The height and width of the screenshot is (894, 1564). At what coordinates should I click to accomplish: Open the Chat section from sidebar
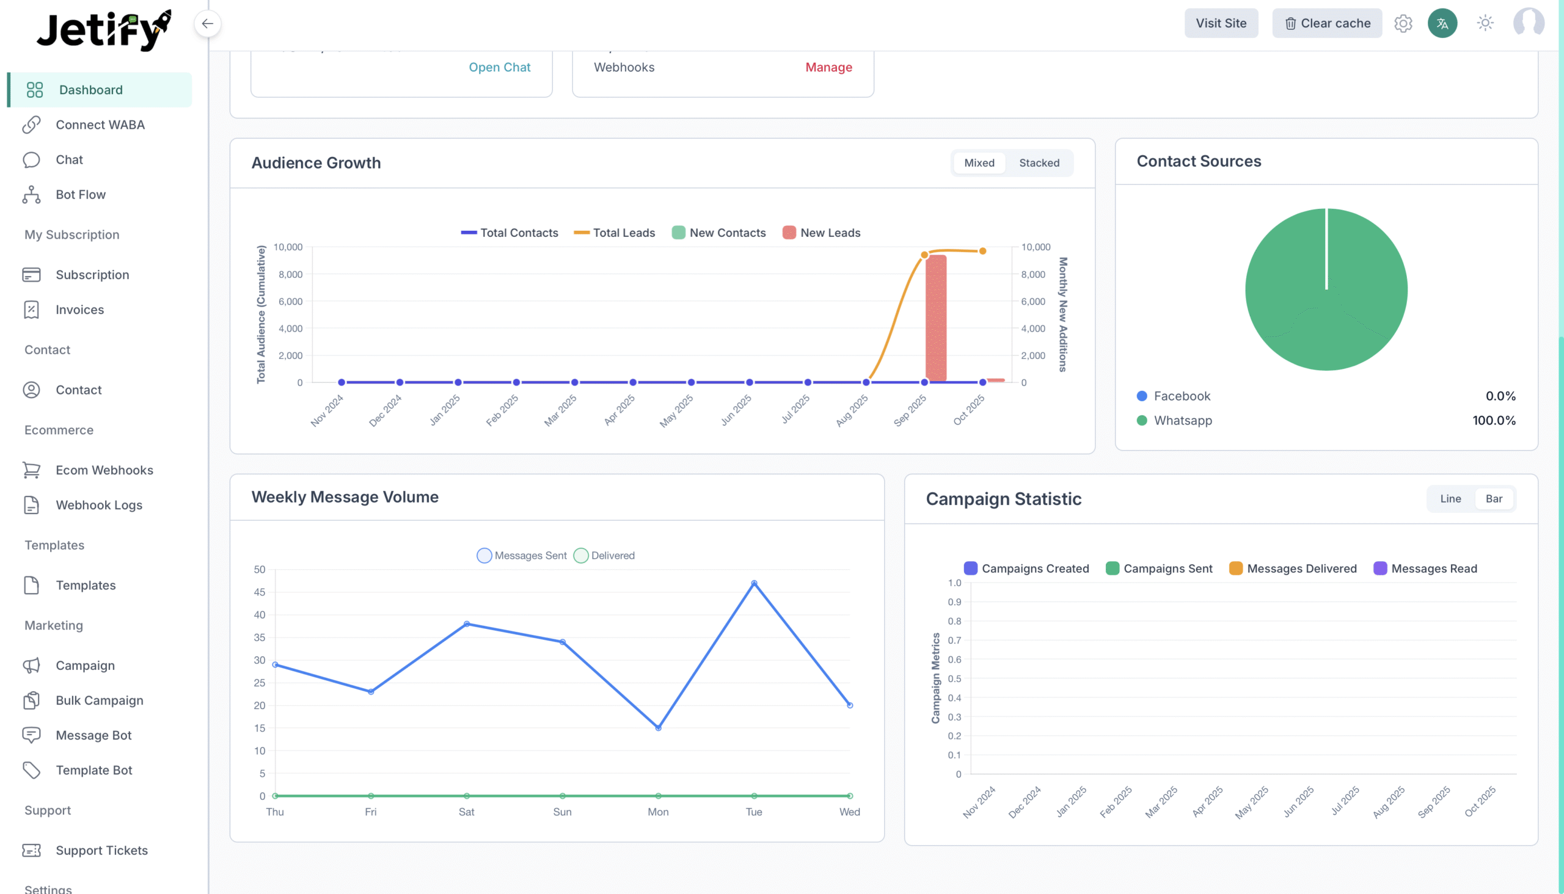click(x=69, y=159)
